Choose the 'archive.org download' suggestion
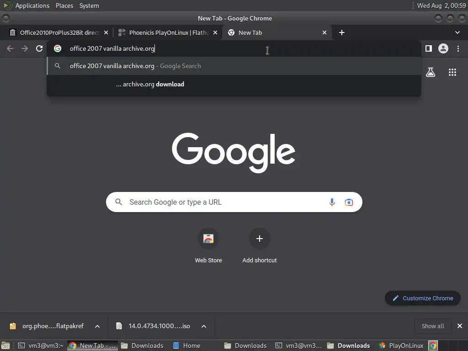Viewport: 468px width, 351px height. tap(234, 84)
